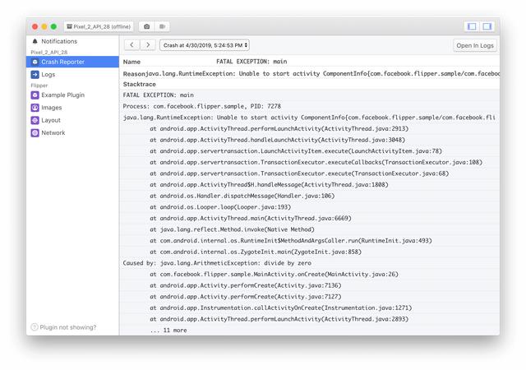Open the Example Plugin icon
Viewport: 526px width, 370px height.
click(x=35, y=95)
